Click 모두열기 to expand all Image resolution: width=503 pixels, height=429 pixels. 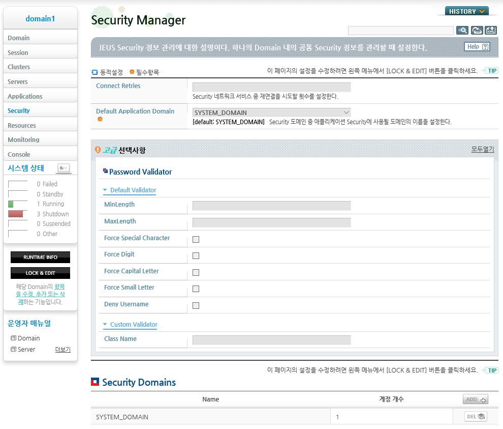pos(483,150)
